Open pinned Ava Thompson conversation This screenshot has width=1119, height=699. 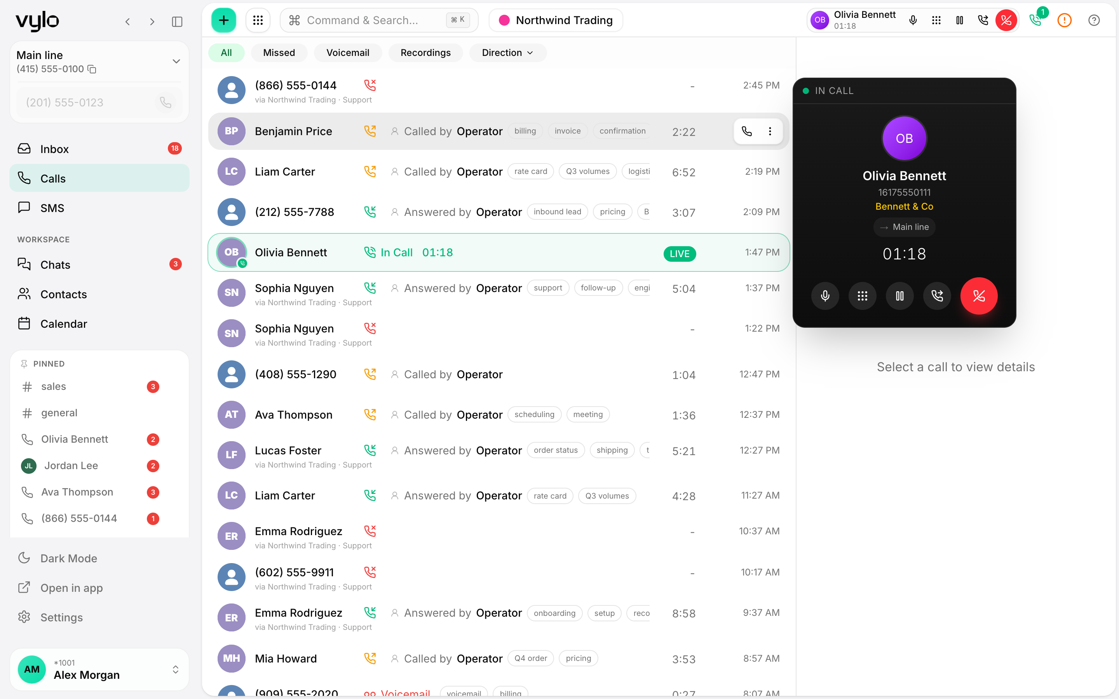[91, 492]
